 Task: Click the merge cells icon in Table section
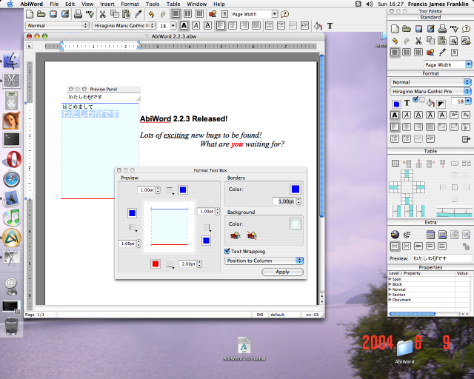click(x=454, y=164)
